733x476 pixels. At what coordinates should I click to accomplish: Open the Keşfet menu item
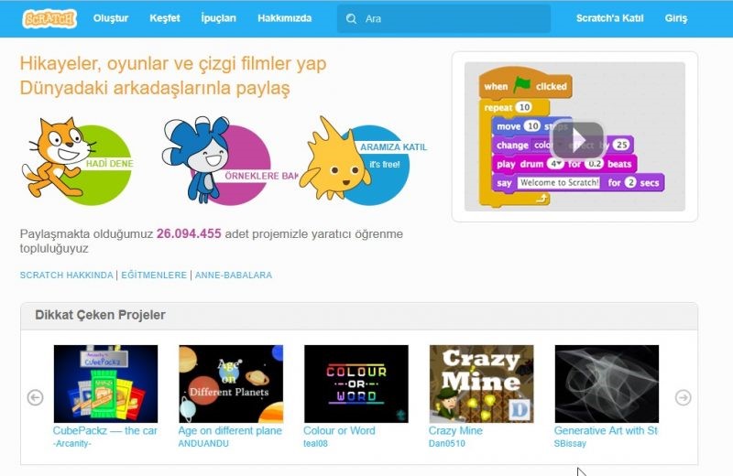click(165, 18)
